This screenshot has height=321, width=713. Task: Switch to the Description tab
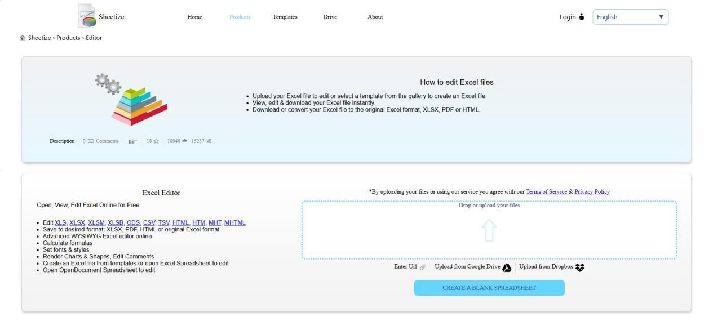pos(62,141)
